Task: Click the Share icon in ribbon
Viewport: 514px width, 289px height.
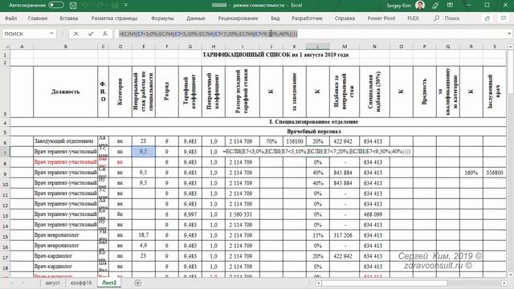Action: click(487, 18)
